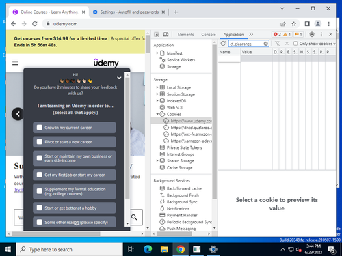The width and height of the screenshot is (342, 256).
Task: Expand Local Storage in sidebar
Action: [157, 87]
